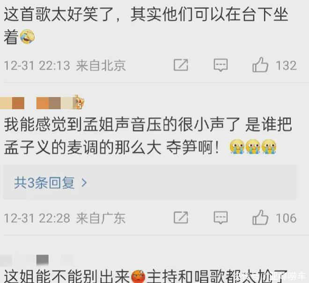309x283 pixels.
Task: Tap the 106 like count number
Action: 286,218
